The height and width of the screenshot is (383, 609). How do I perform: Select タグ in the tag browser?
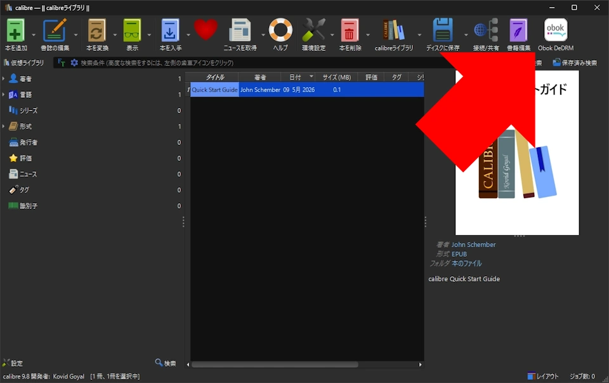coord(24,190)
